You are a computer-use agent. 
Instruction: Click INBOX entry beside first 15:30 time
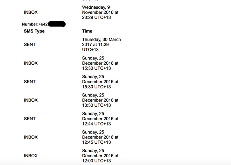click(31, 63)
